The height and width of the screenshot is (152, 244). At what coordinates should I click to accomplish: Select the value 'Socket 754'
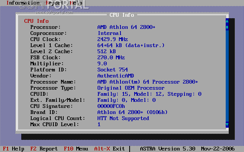(x=112, y=70)
